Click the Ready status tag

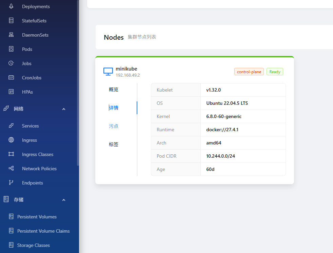coord(275,72)
